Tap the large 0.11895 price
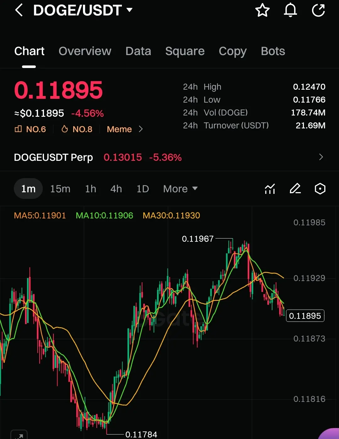 [58, 90]
